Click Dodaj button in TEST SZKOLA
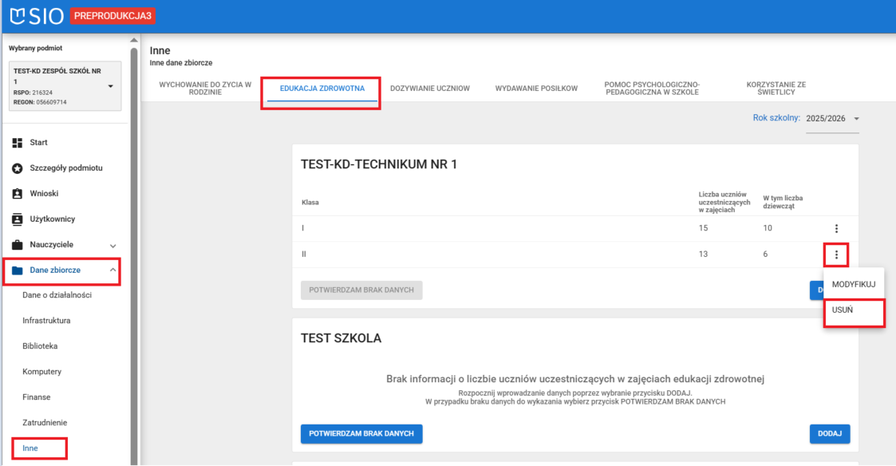The height and width of the screenshot is (466, 896). (829, 433)
